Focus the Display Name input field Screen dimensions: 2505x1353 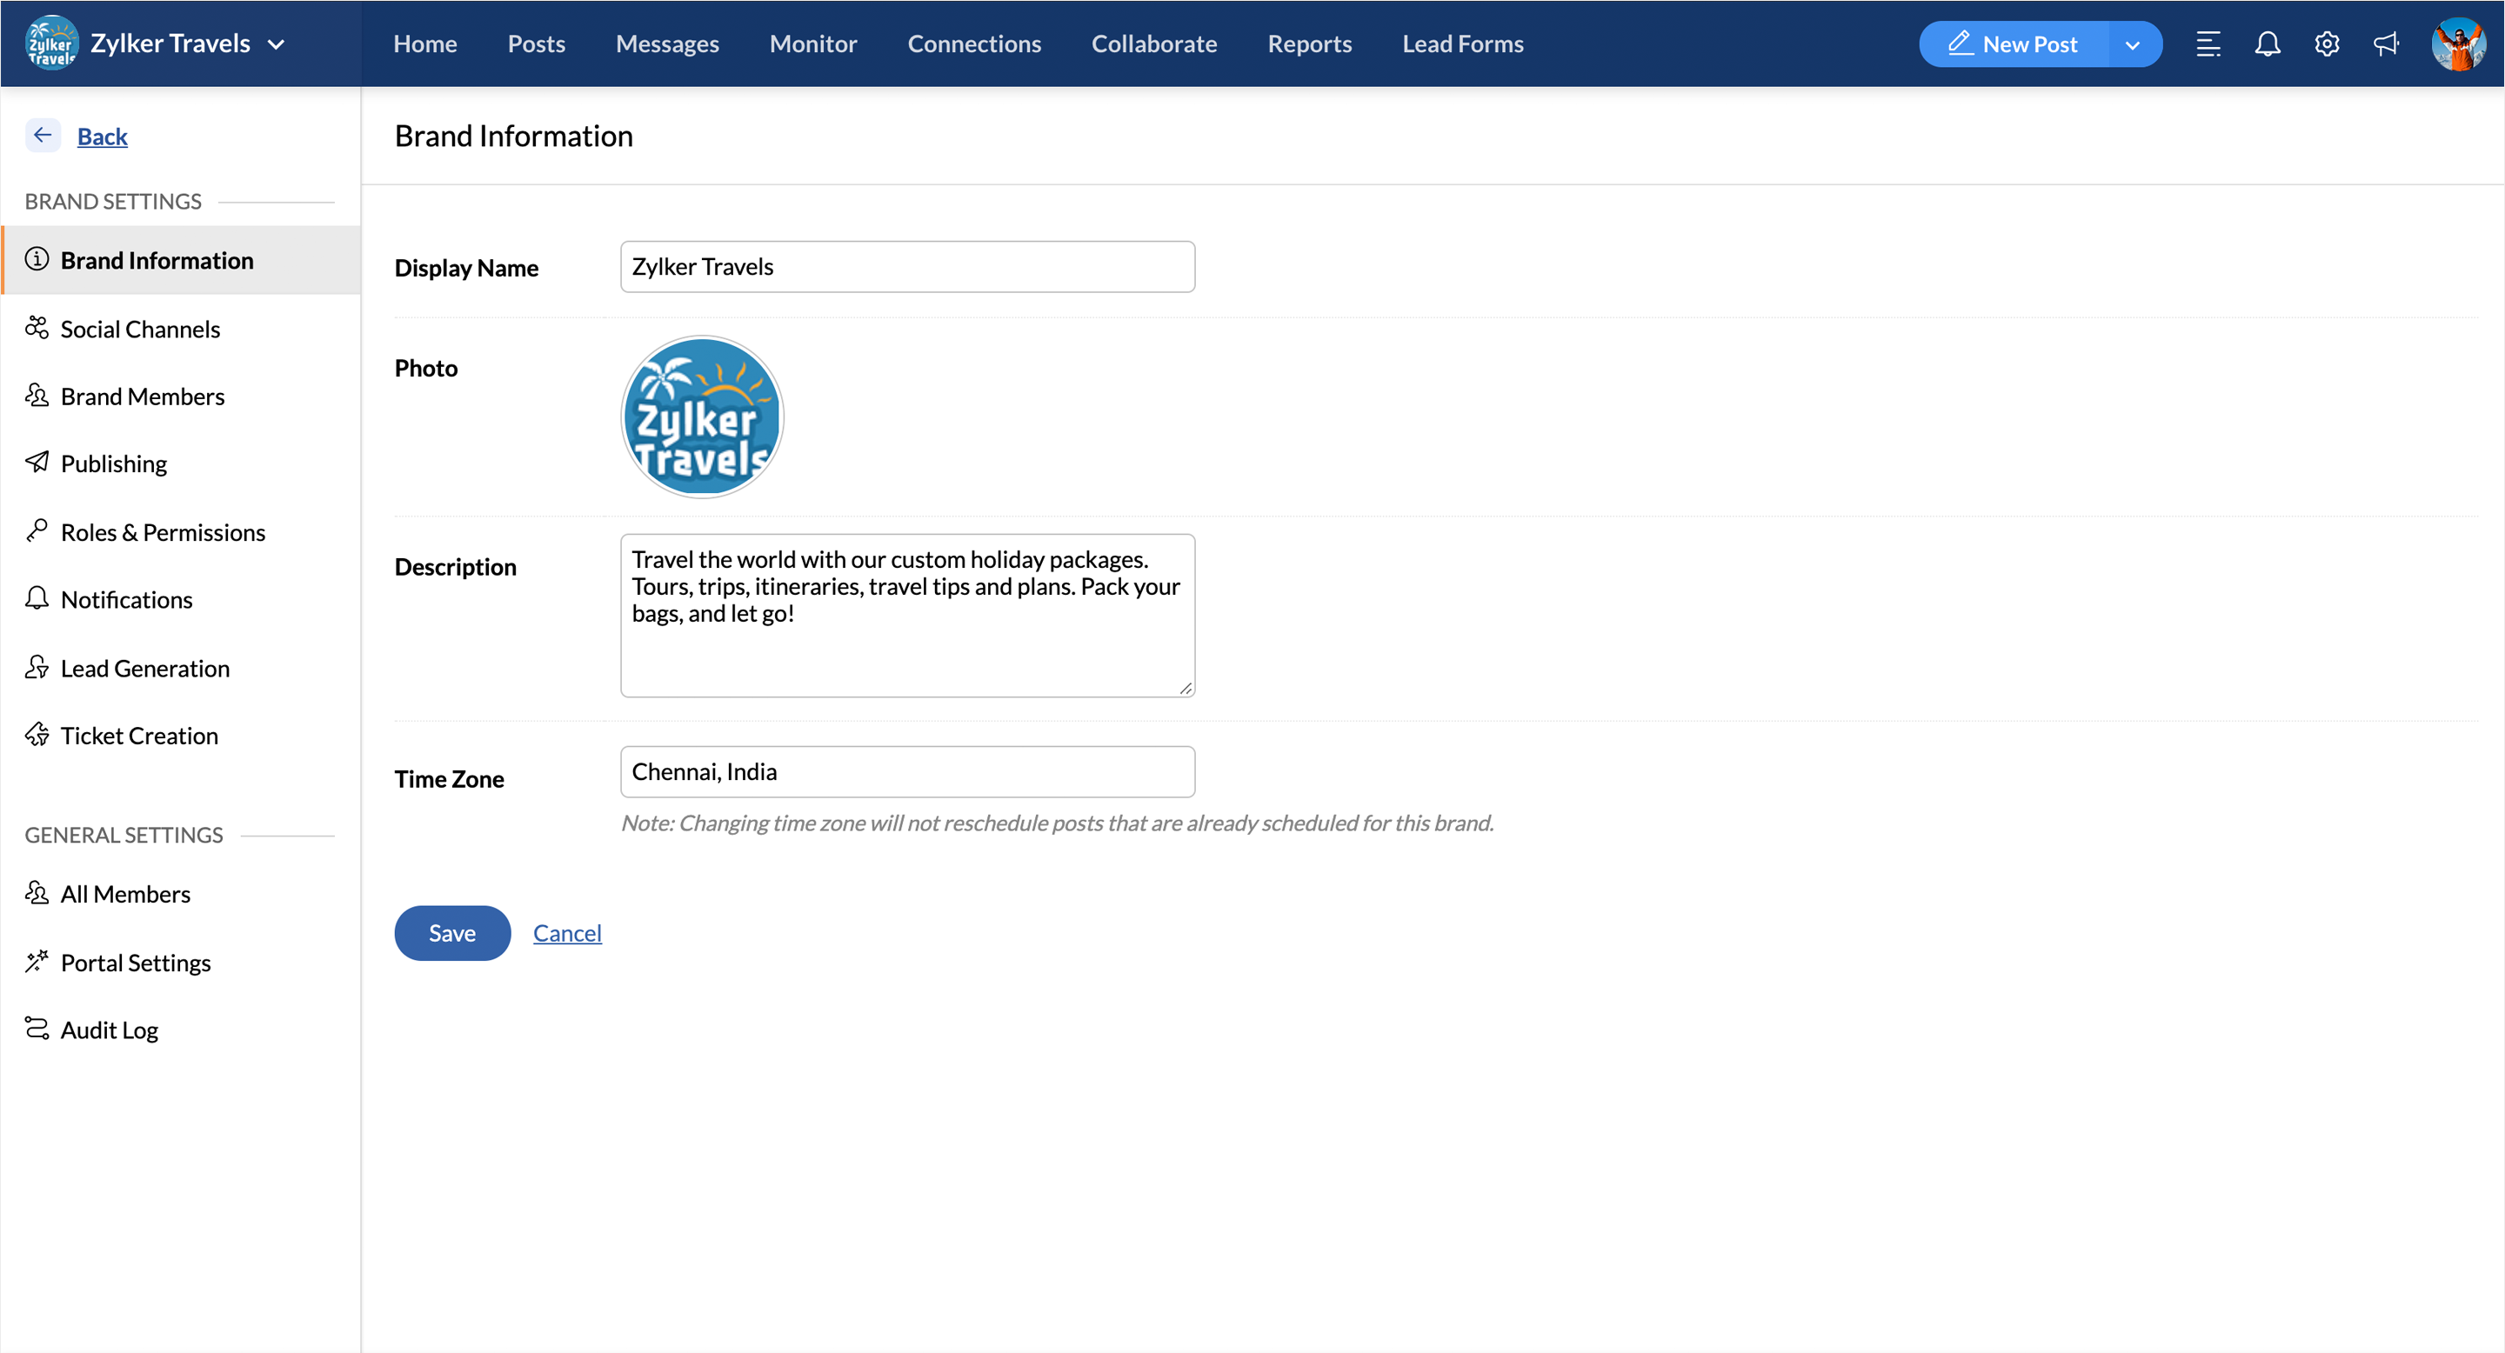click(906, 266)
